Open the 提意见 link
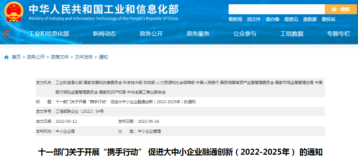Viewport: 358px width, 164px height. click(291, 19)
